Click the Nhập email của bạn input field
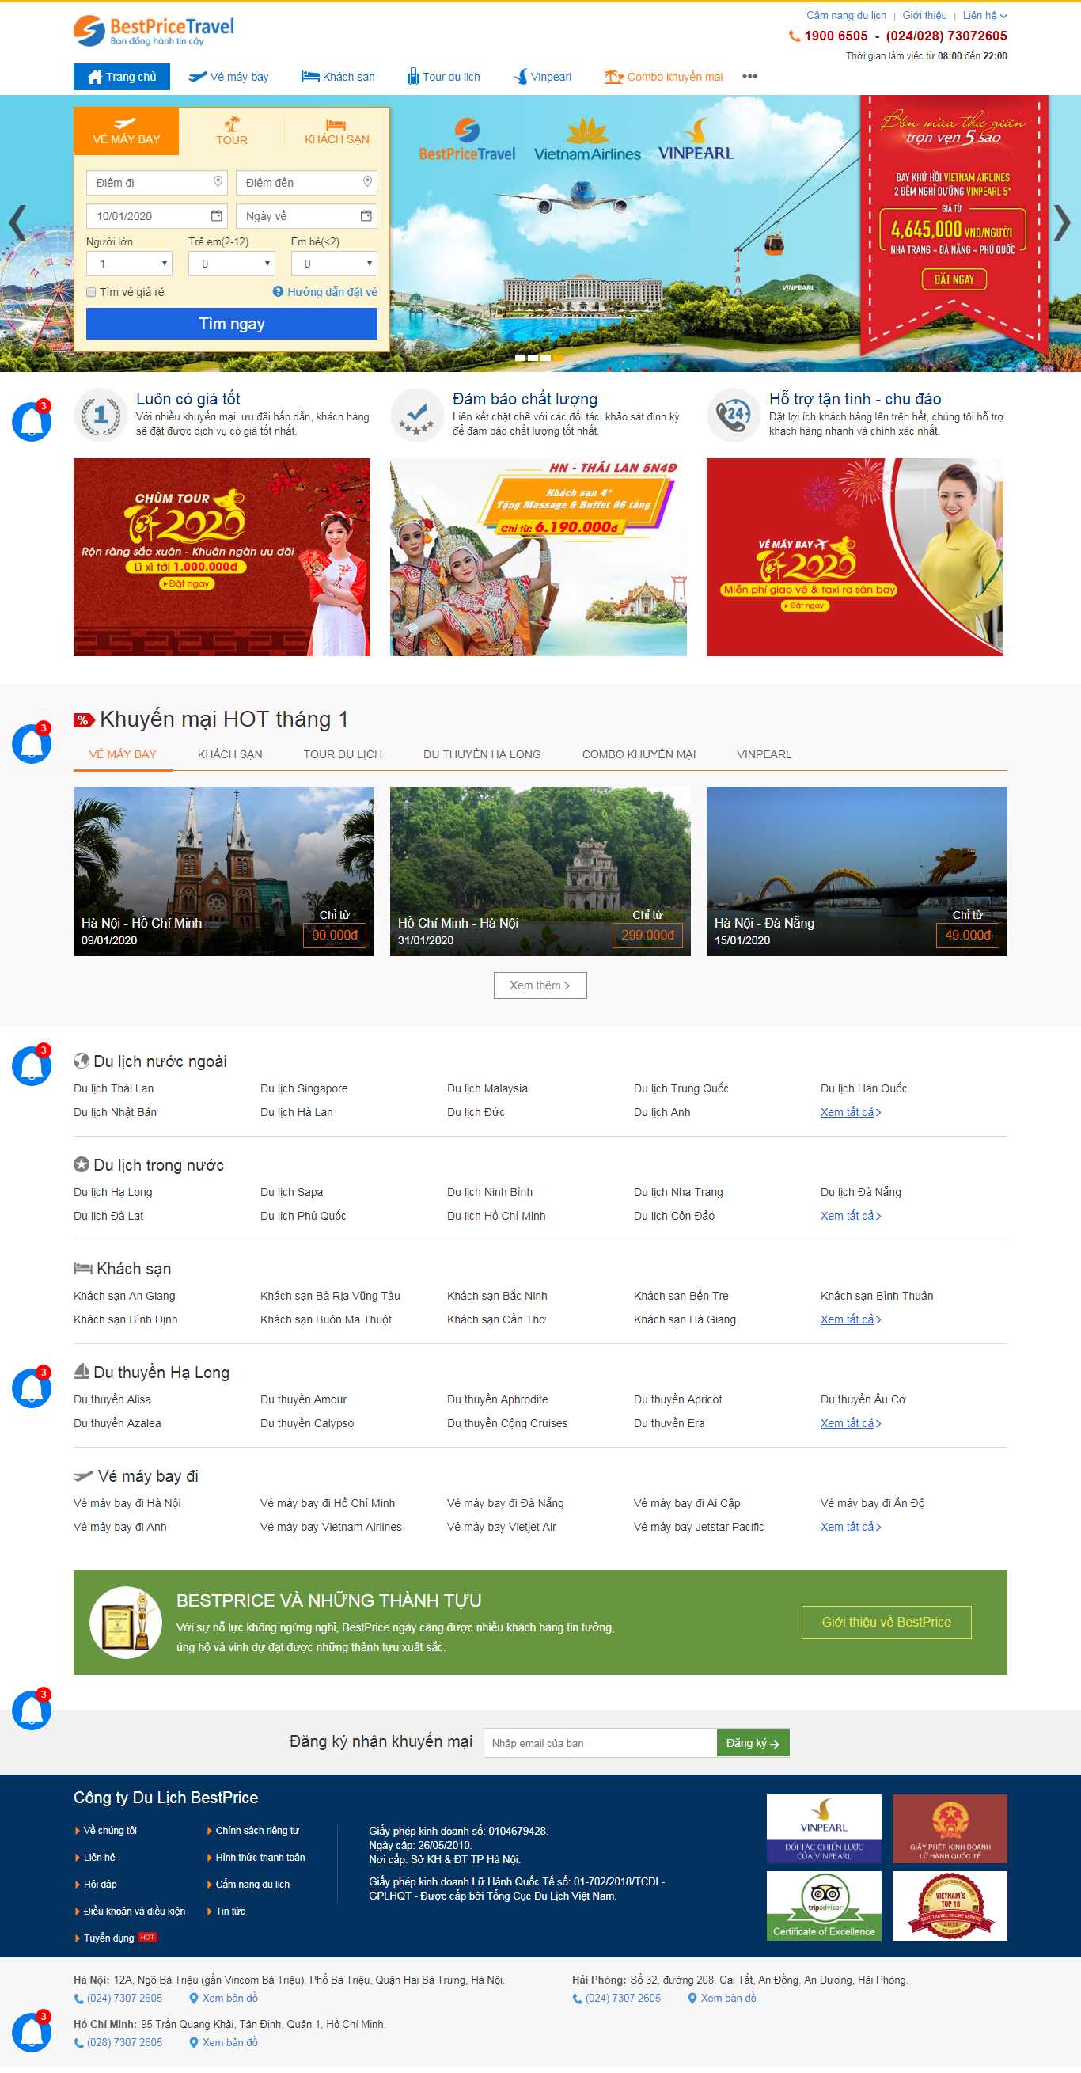Viewport: 1081px width, 2073px height. [x=600, y=1743]
